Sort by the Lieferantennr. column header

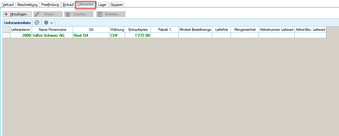[21, 29]
